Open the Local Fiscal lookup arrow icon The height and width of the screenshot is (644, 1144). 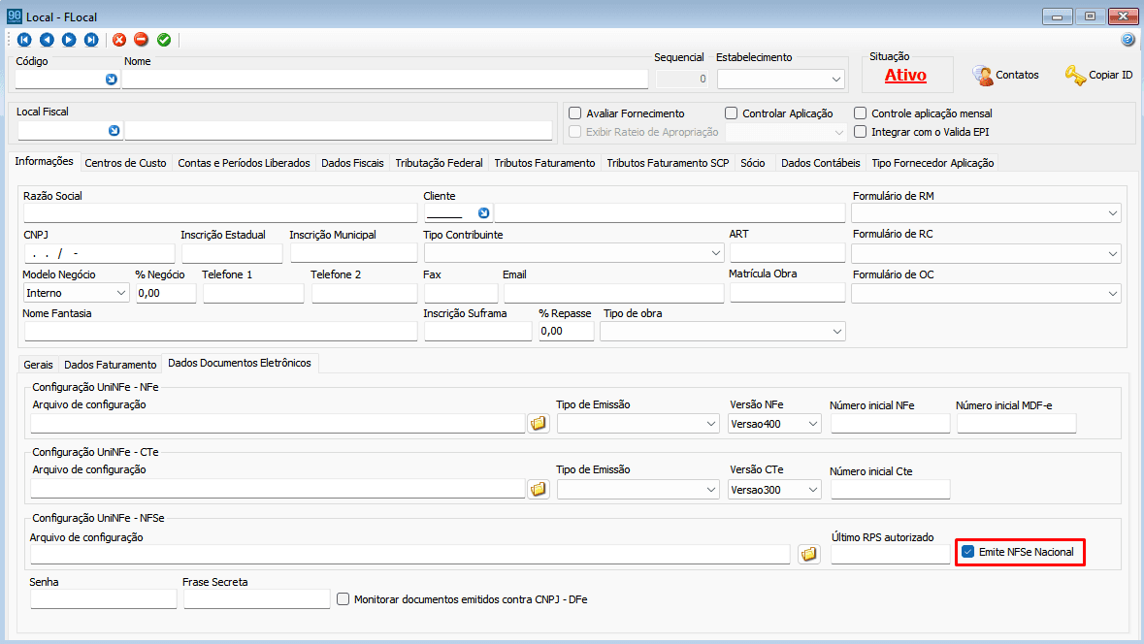114,131
